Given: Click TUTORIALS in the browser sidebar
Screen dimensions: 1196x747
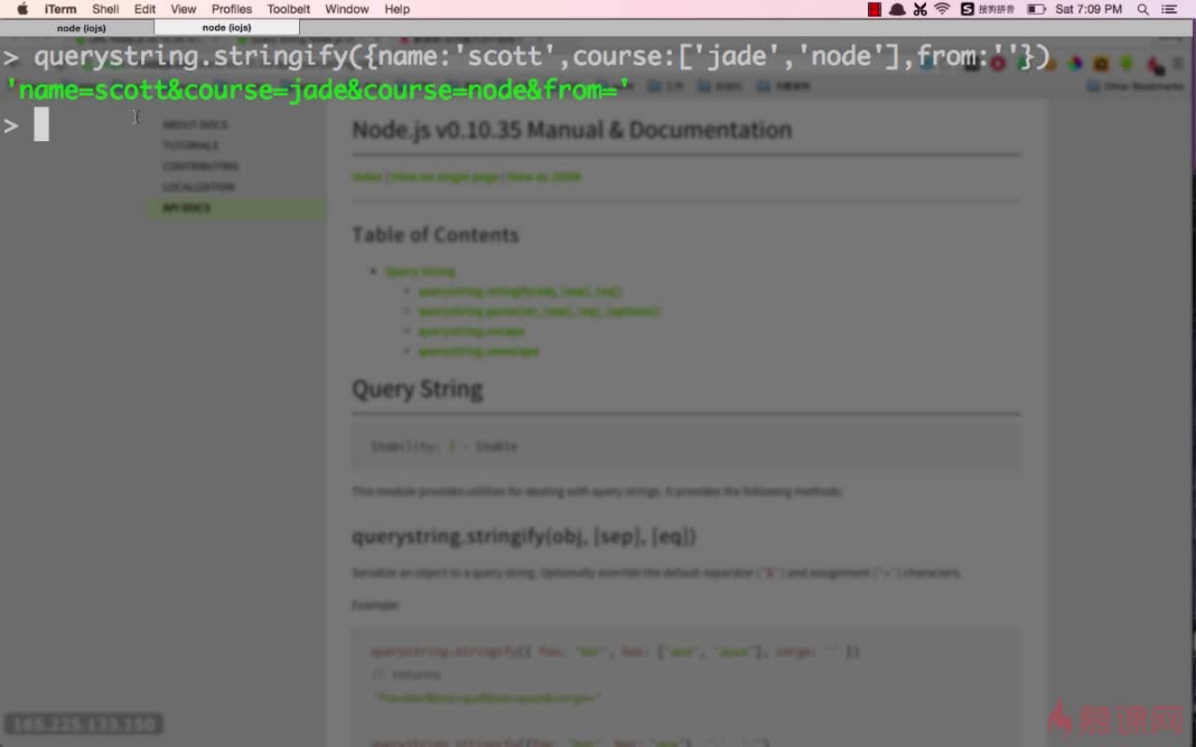Looking at the screenshot, I should (x=191, y=146).
